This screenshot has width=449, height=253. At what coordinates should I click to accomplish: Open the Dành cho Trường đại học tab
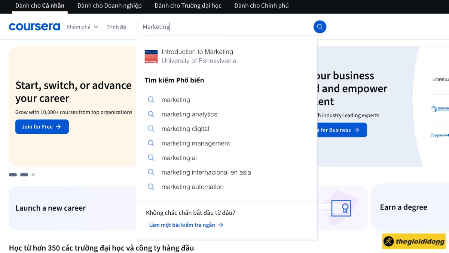pos(188,6)
